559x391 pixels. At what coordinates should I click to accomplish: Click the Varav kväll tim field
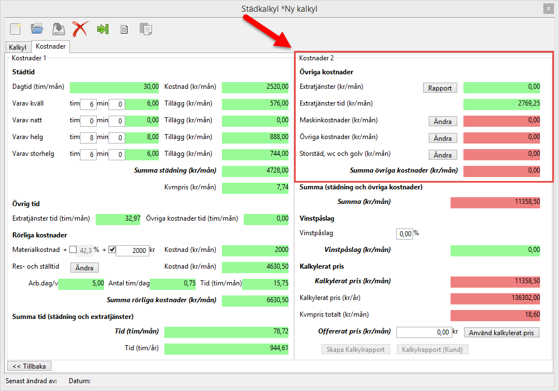[88, 104]
